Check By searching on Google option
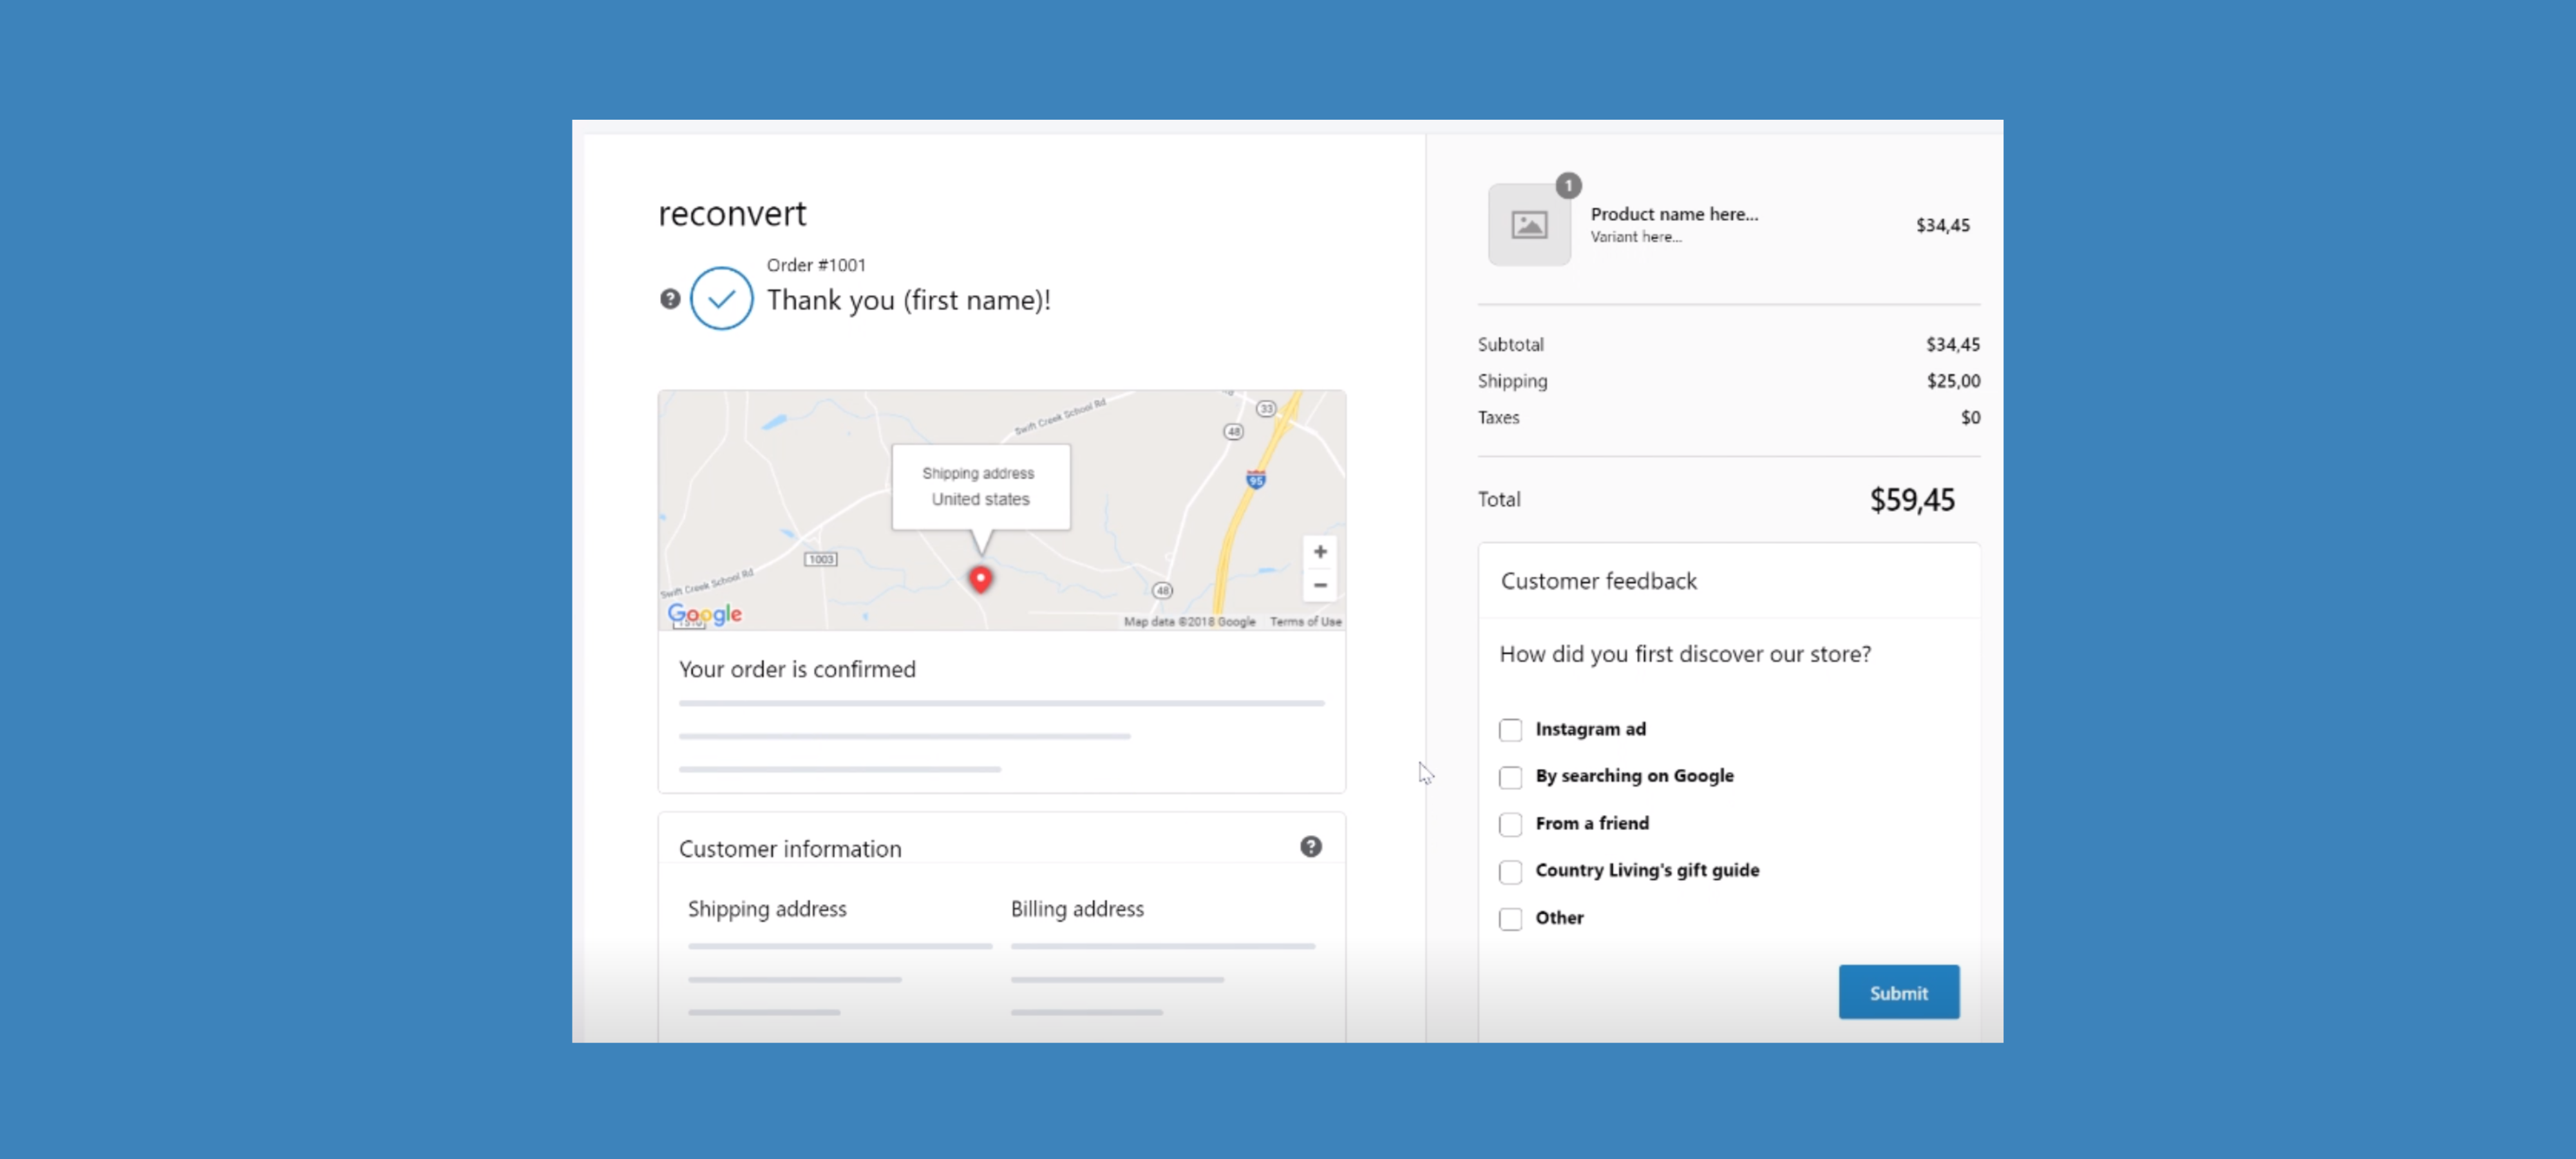 (1510, 777)
